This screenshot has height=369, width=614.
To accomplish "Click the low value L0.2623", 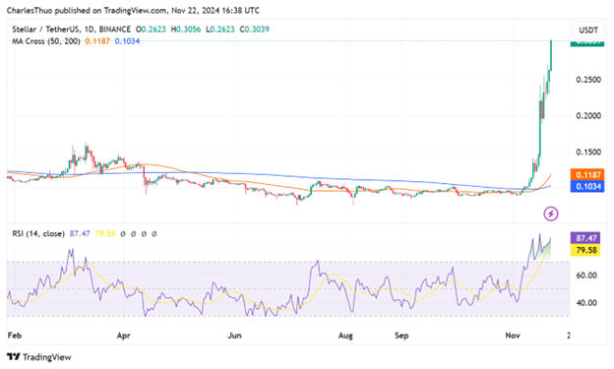I will pyautogui.click(x=220, y=29).
